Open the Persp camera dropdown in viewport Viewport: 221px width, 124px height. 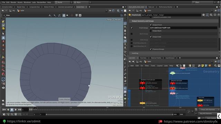(110, 20)
